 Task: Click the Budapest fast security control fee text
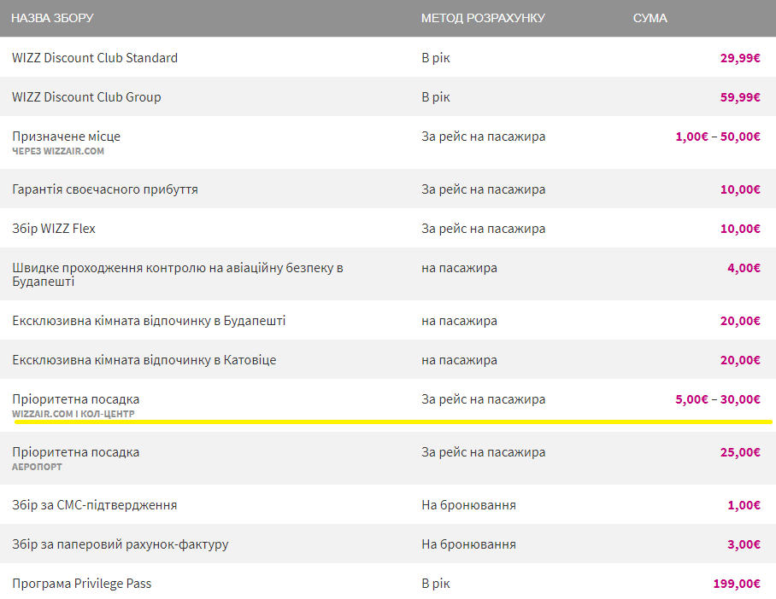(x=177, y=274)
